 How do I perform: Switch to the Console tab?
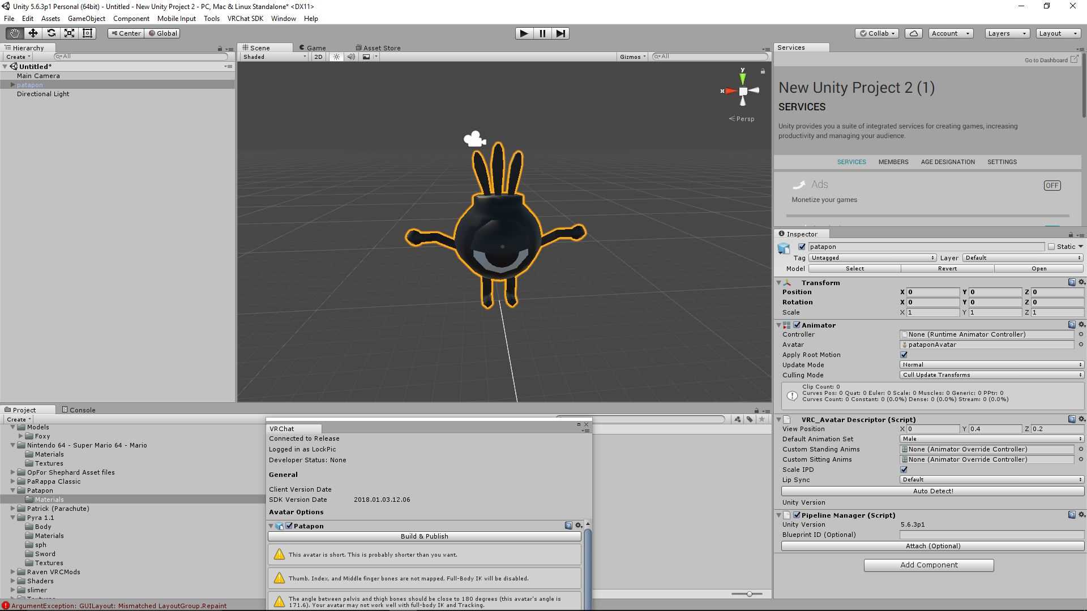(x=79, y=410)
